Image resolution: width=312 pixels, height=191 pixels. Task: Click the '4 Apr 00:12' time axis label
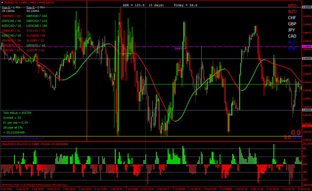(x=163, y=189)
